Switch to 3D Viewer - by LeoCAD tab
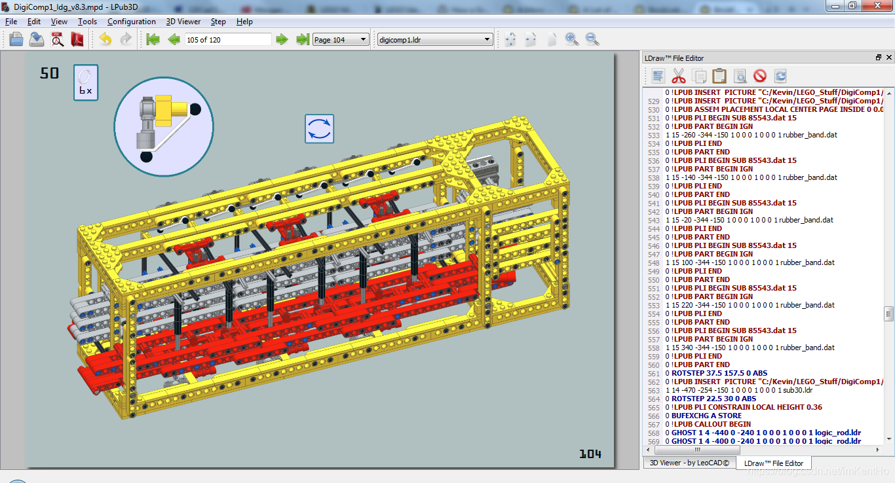895x483 pixels. pos(689,463)
